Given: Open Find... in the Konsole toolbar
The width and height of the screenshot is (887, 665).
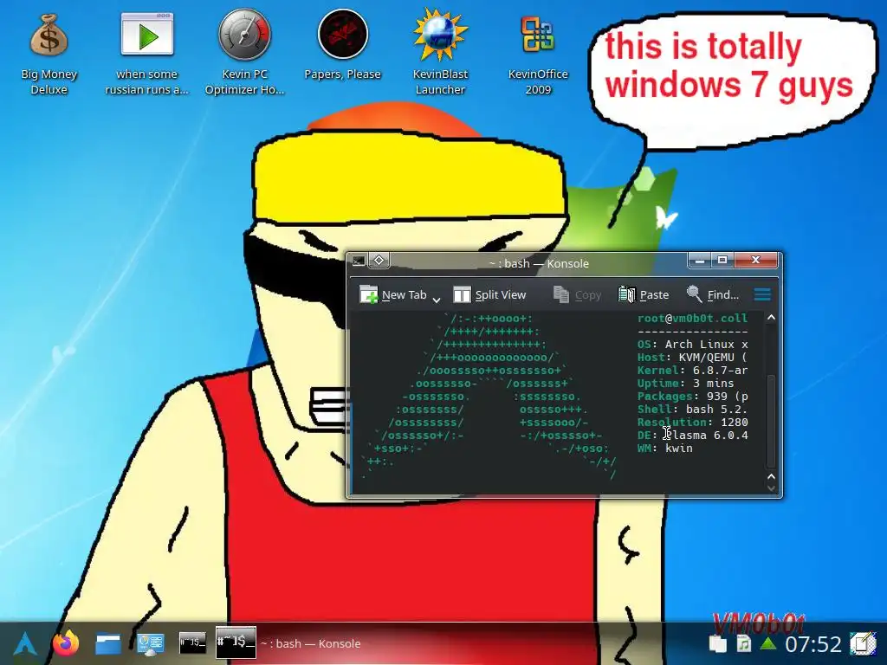Looking at the screenshot, I should pos(713,294).
